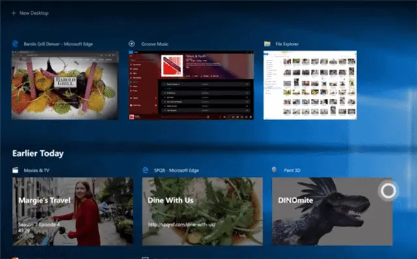This screenshot has width=417, height=259.
Task: Click the Barolo Grill Denver - Microsoft Edge title
Action: [58, 44]
